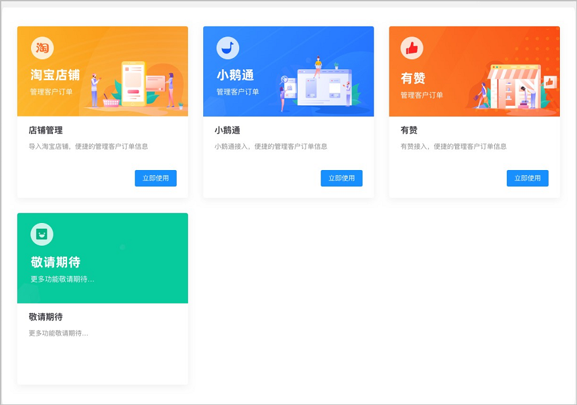Open the orange 淘宝店铺 banner image
Screen dimensions: 577x405
tap(103, 71)
